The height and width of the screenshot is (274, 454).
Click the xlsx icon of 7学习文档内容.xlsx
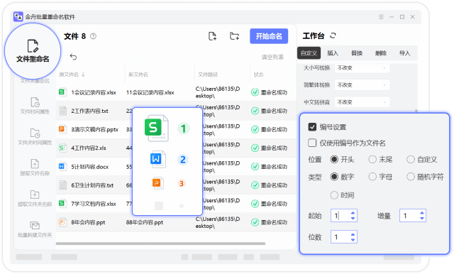[x=62, y=204]
